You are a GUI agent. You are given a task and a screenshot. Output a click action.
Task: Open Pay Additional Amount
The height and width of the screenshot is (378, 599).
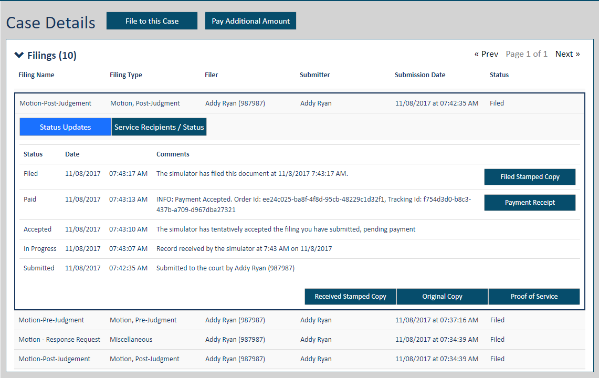(x=250, y=20)
